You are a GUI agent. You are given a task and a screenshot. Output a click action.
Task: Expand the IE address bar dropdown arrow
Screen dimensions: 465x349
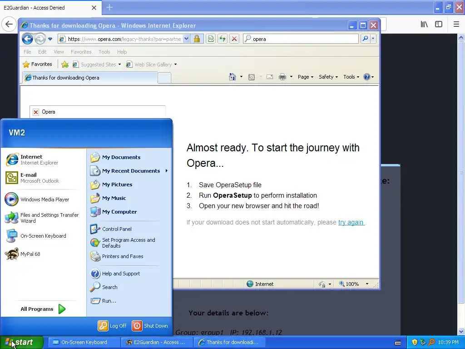click(186, 39)
